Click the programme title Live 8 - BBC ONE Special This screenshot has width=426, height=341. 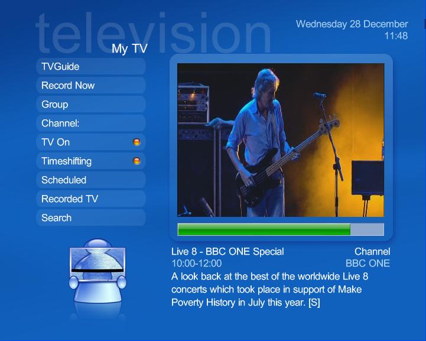pyautogui.click(x=227, y=252)
